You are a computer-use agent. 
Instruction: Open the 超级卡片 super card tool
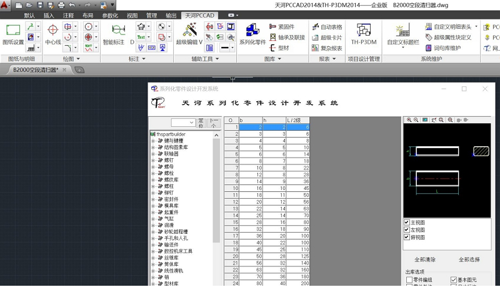[x=327, y=38]
